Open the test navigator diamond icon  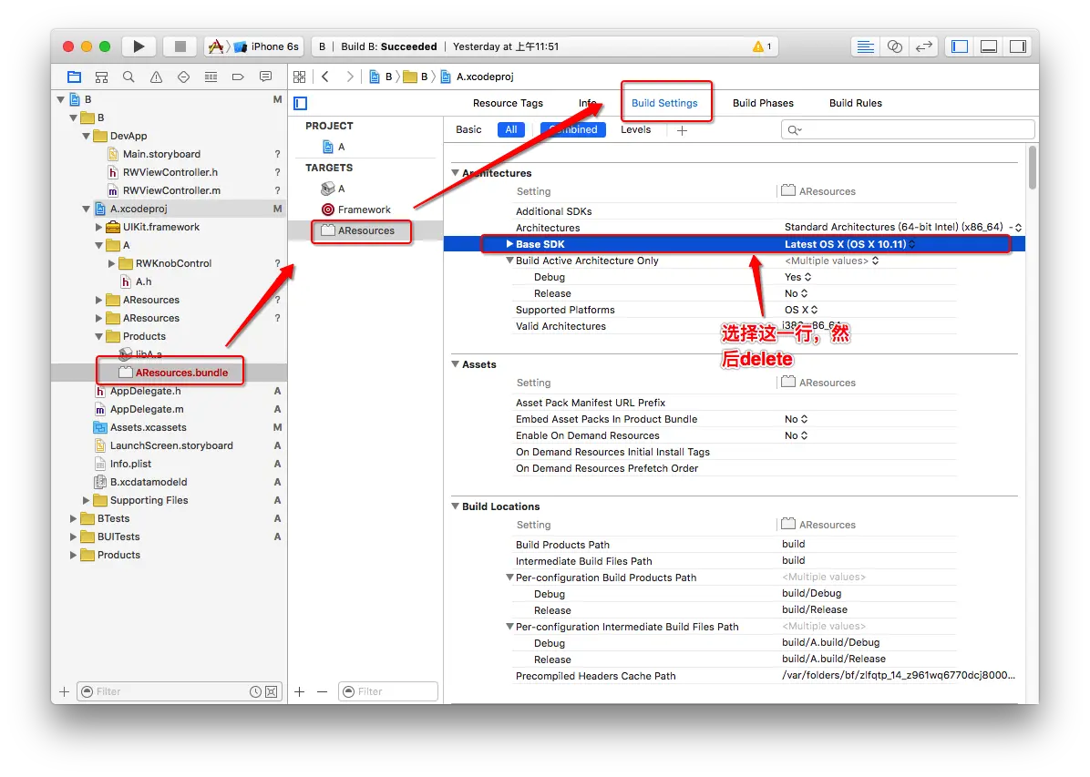click(183, 77)
